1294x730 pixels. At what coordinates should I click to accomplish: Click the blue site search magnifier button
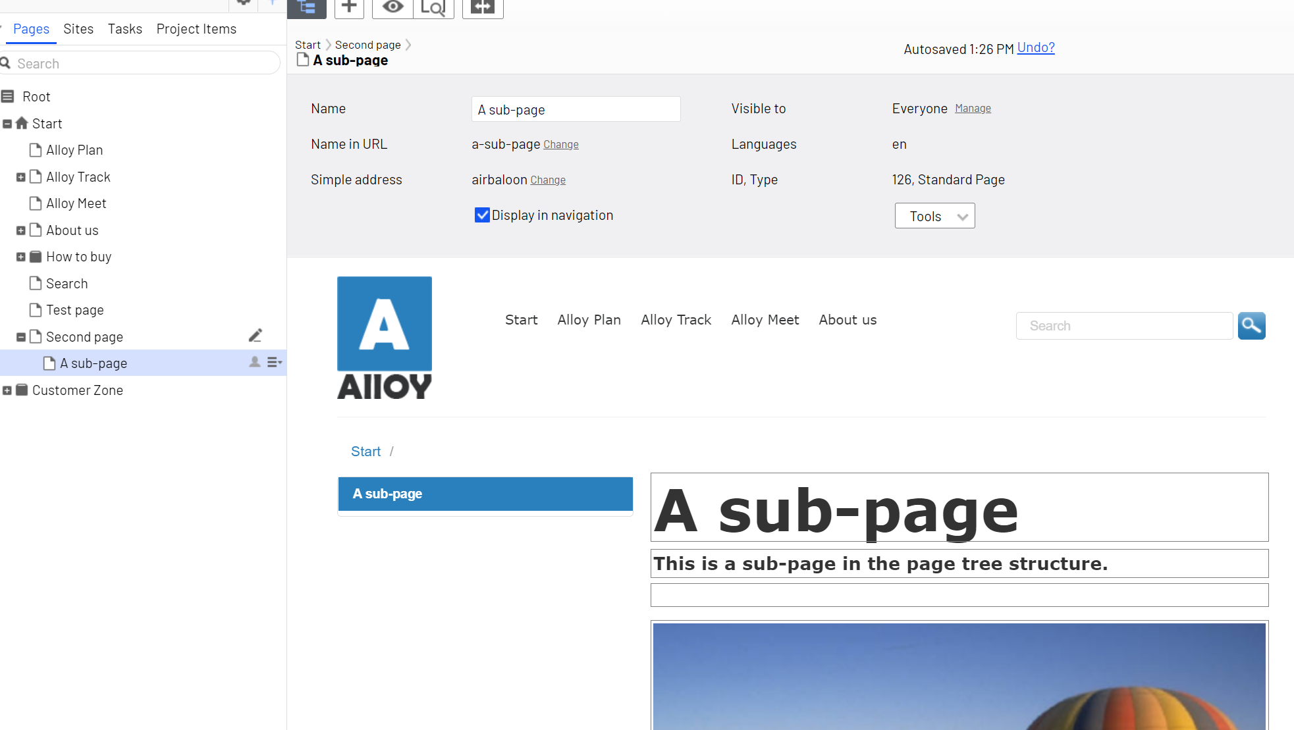1251,326
